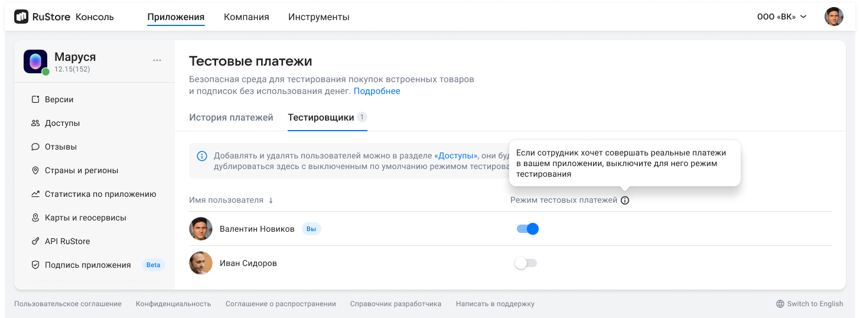Click the RuStore logo icon
The height and width of the screenshot is (318, 860).
(21, 17)
